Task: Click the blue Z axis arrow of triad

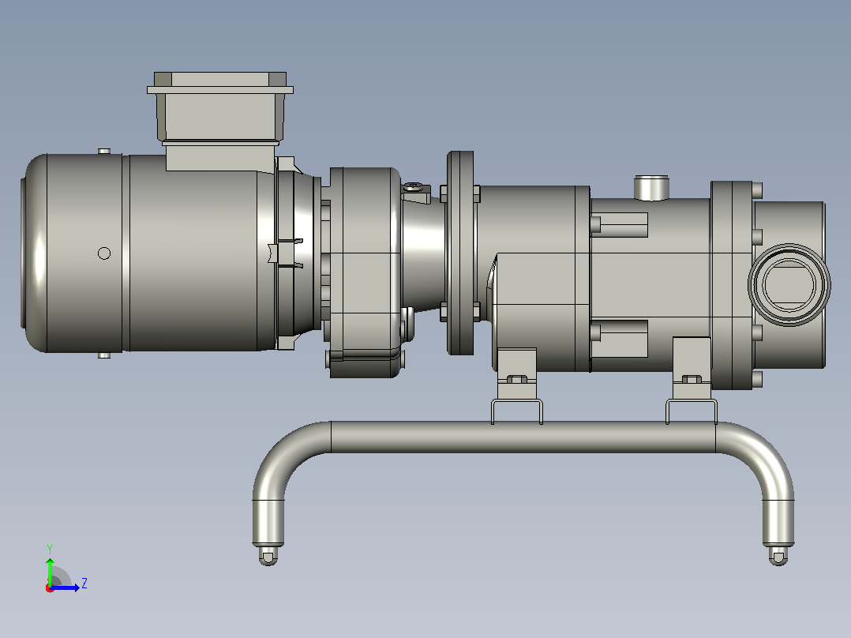Action: 66,587
